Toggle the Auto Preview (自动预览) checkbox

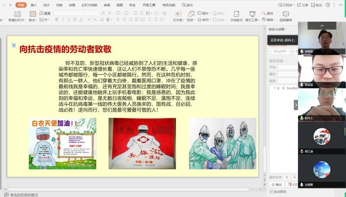click(272, 191)
